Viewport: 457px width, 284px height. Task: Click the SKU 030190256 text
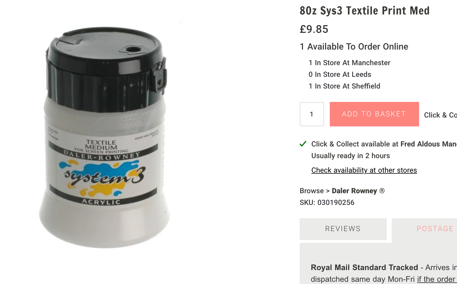click(327, 202)
